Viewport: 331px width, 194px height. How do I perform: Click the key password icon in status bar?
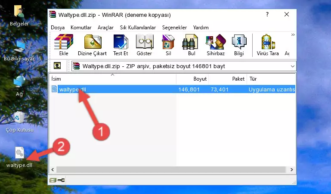[61, 180]
